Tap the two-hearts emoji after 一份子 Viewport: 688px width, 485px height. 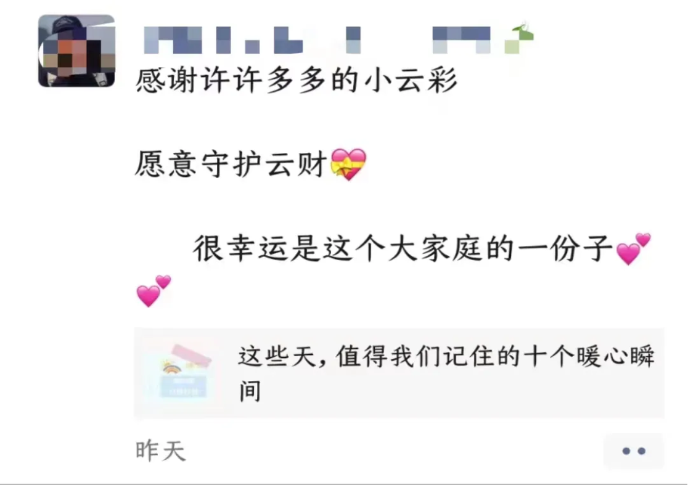click(633, 249)
